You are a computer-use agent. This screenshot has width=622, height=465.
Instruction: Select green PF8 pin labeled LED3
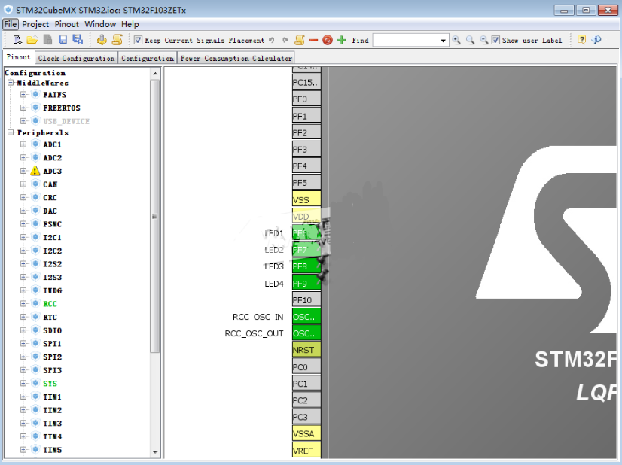coord(306,266)
